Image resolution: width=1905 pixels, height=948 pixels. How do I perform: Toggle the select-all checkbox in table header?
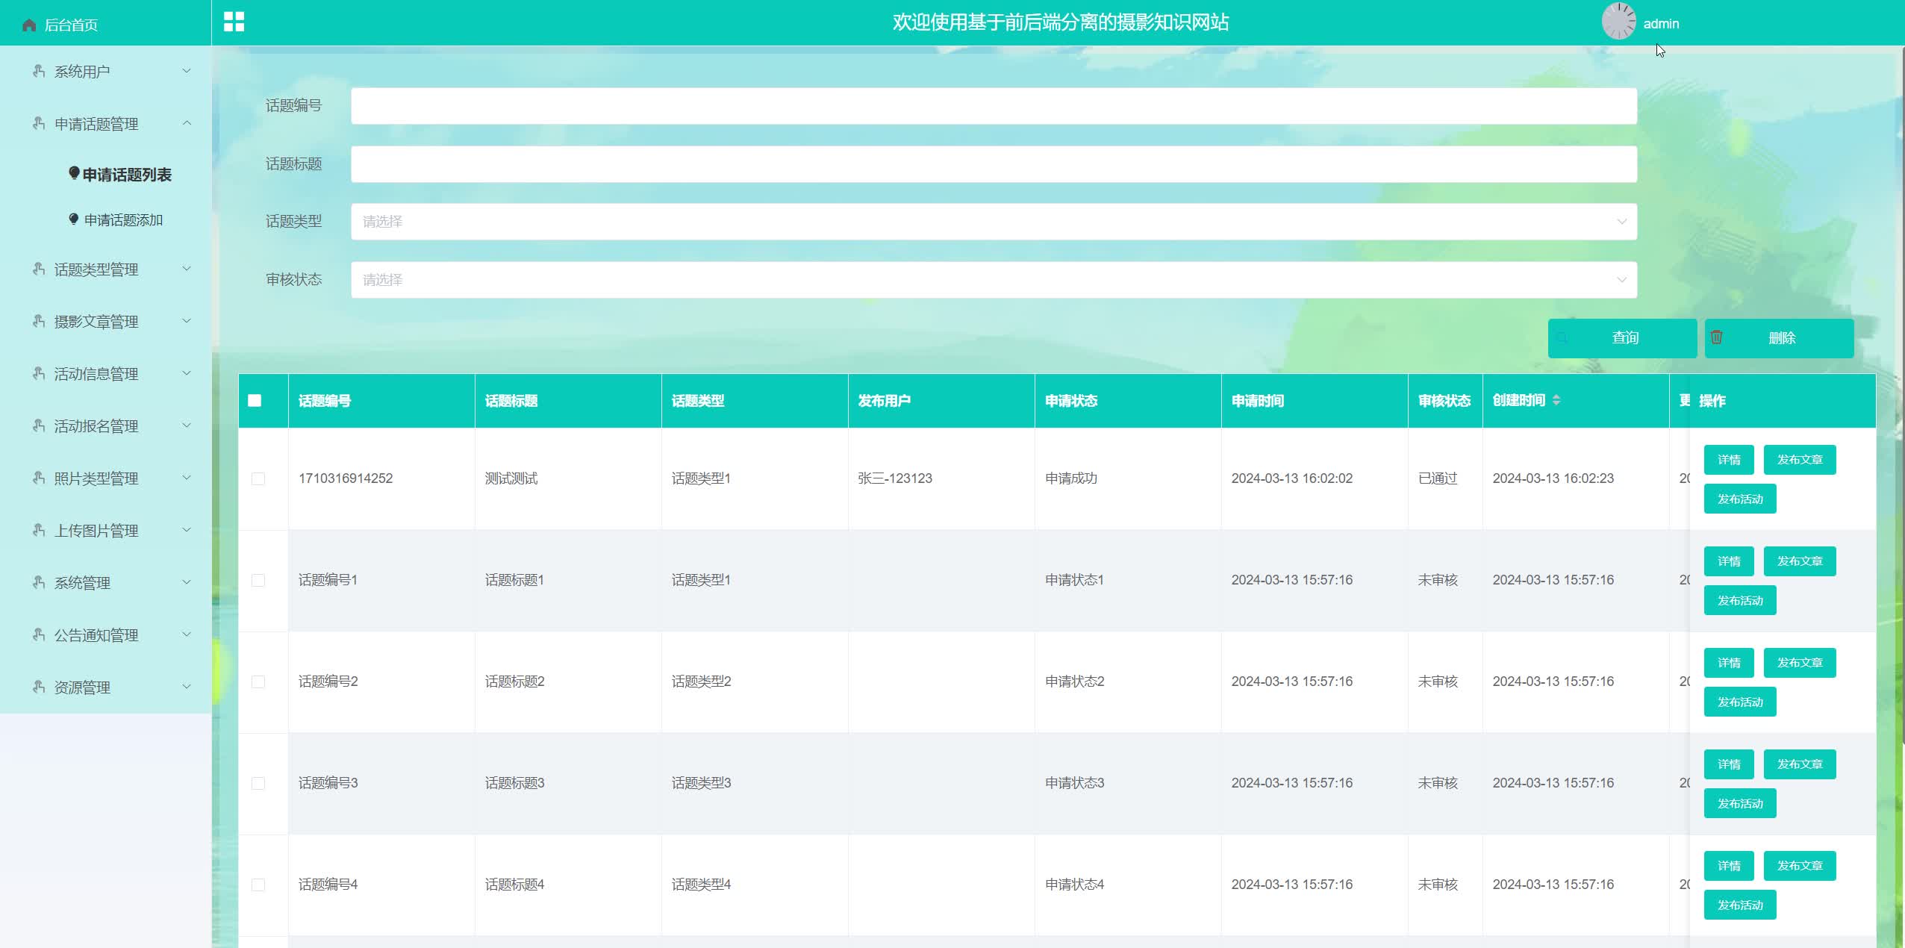point(255,400)
